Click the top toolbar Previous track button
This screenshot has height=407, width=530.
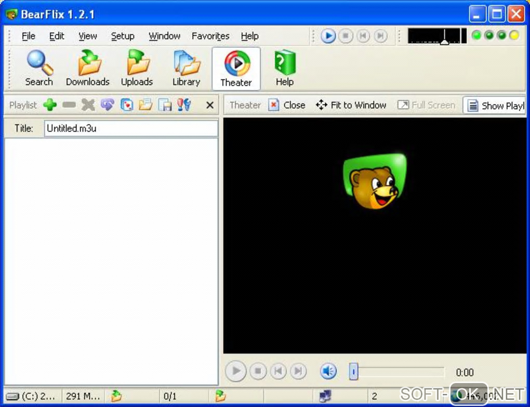coord(363,36)
